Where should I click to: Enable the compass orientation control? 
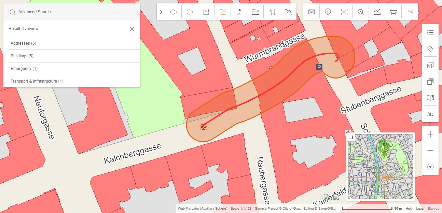[430, 167]
